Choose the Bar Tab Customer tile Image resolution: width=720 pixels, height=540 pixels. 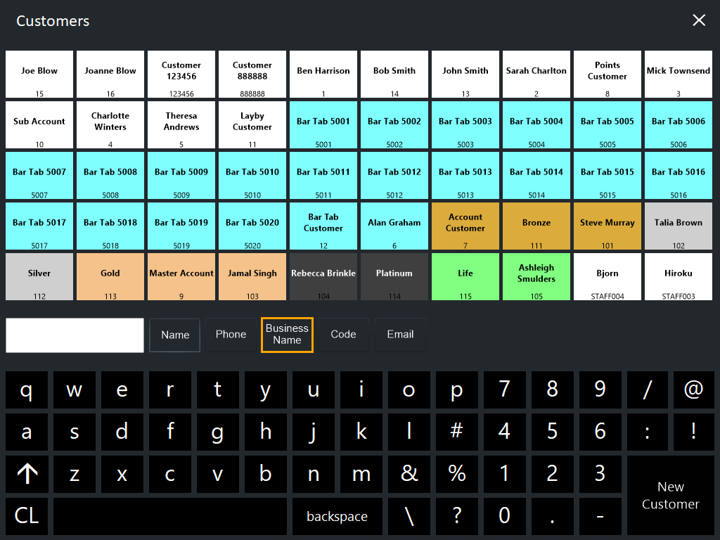[x=323, y=226]
